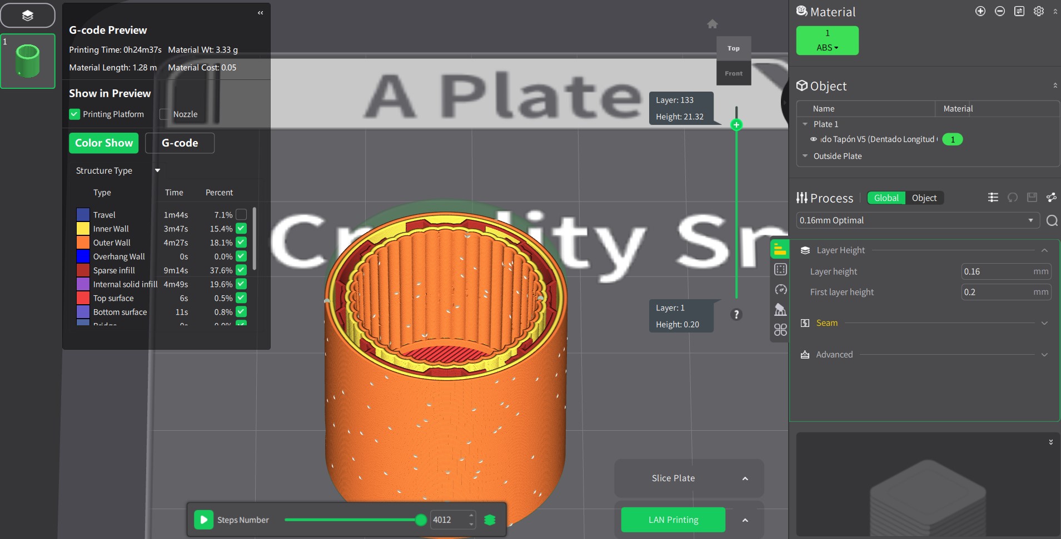The height and width of the screenshot is (539, 1061).
Task: Click the process share/compare icon
Action: click(1052, 197)
